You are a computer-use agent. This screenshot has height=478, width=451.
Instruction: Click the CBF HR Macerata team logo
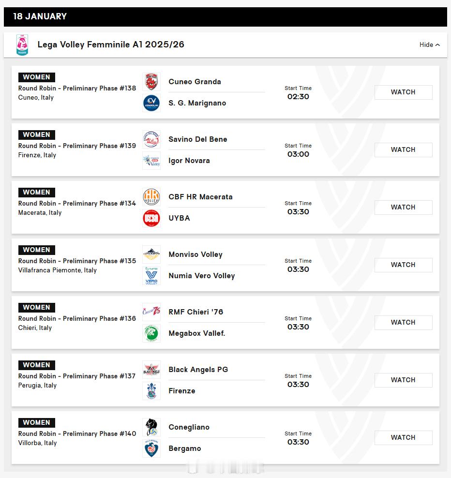151,197
